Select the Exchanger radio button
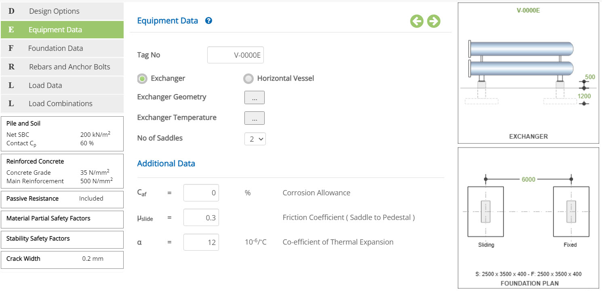The image size is (602, 291). click(x=142, y=79)
